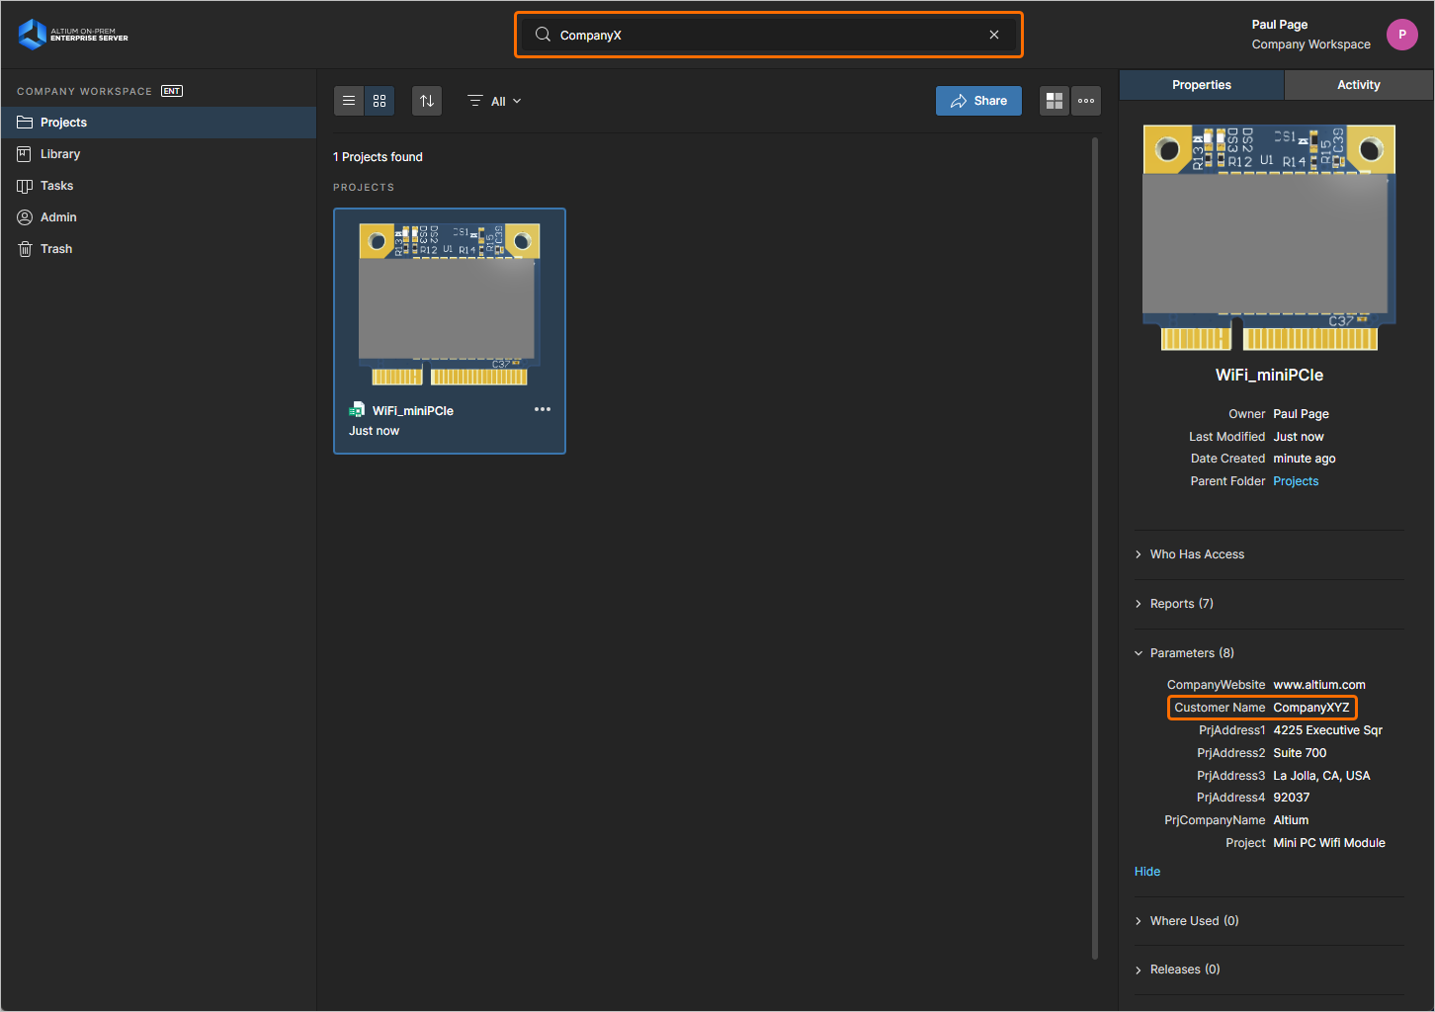Toggle the details pane layout icon

(x=1055, y=101)
